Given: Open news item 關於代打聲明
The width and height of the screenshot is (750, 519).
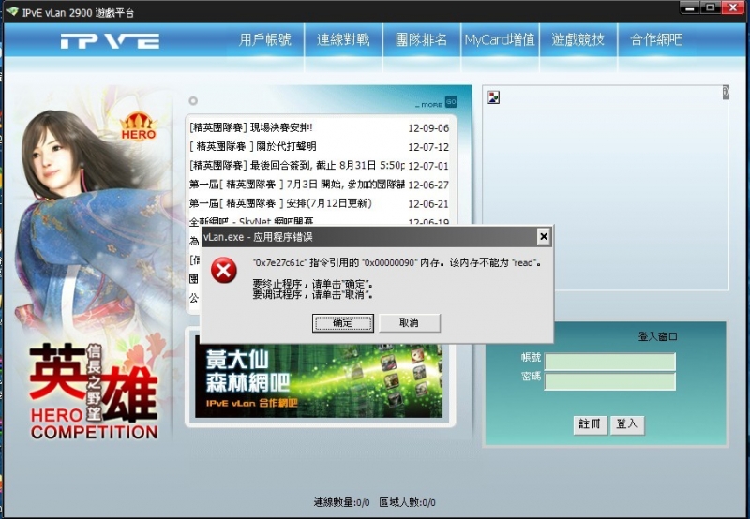Looking at the screenshot, I should (252, 146).
